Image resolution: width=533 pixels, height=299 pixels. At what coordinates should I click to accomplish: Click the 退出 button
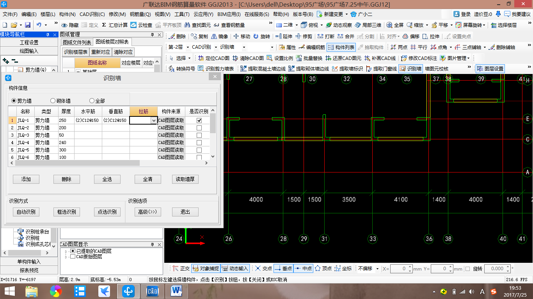pyautogui.click(x=185, y=212)
